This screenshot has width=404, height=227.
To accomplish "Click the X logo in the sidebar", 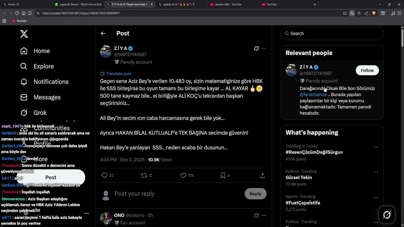I will coord(24,33).
